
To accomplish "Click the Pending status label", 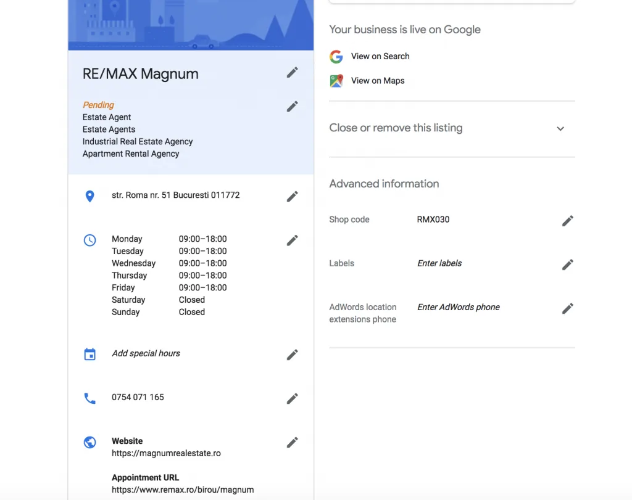I will [98, 105].
